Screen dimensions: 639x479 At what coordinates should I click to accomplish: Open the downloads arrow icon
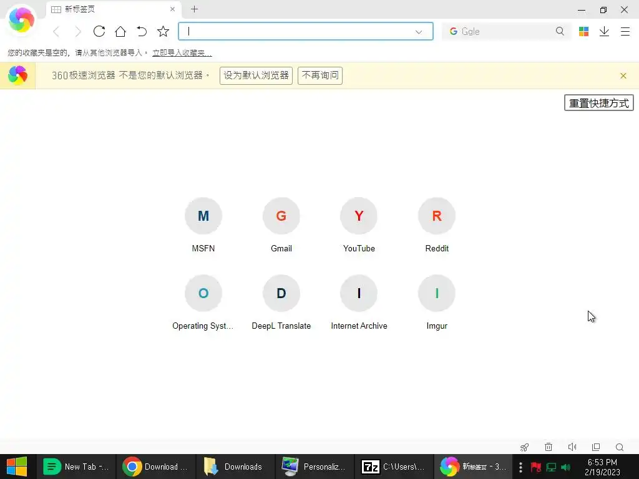tap(604, 31)
